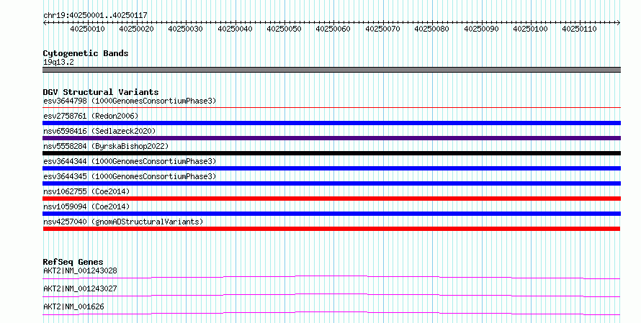Select ruler position 40250030
Screen dimensions: 641x323
click(186, 29)
